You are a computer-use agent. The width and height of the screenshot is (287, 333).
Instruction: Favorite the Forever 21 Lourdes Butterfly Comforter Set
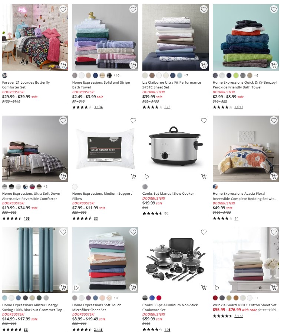tap(63, 9)
